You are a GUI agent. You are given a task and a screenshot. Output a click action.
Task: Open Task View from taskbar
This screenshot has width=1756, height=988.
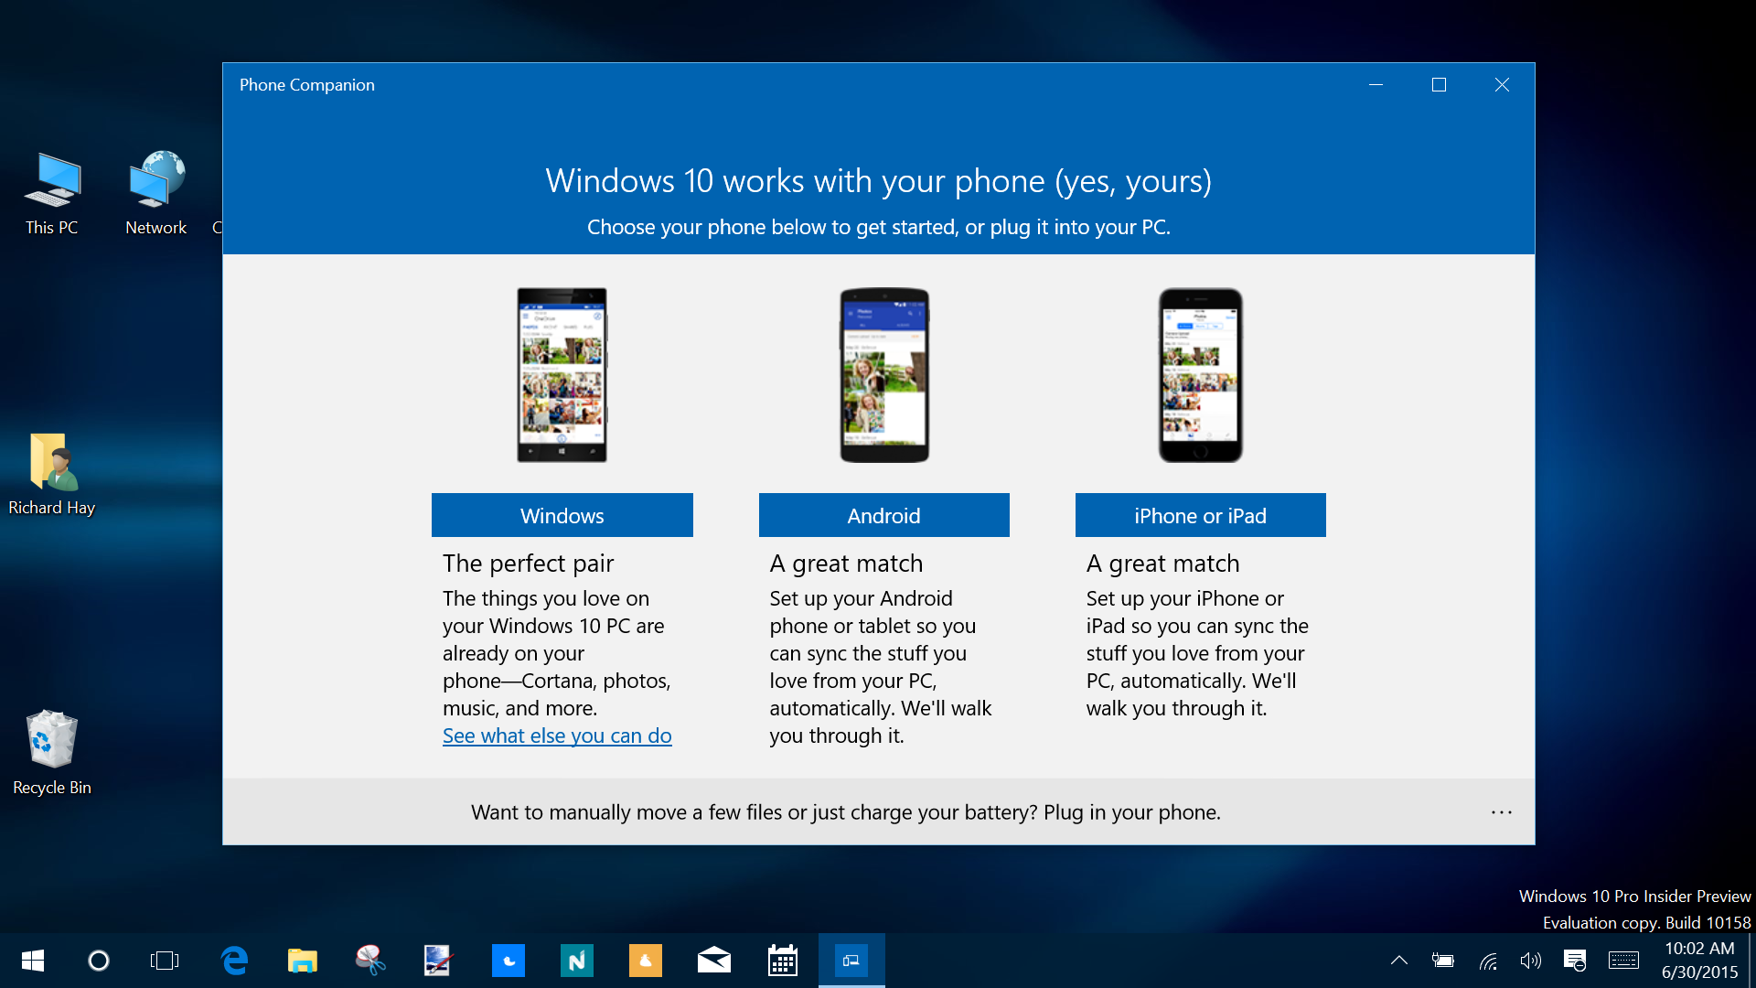165,961
